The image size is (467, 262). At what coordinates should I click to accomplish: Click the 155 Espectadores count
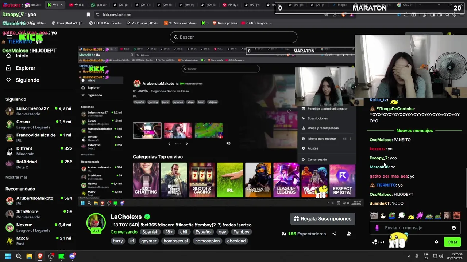[x=304, y=234]
